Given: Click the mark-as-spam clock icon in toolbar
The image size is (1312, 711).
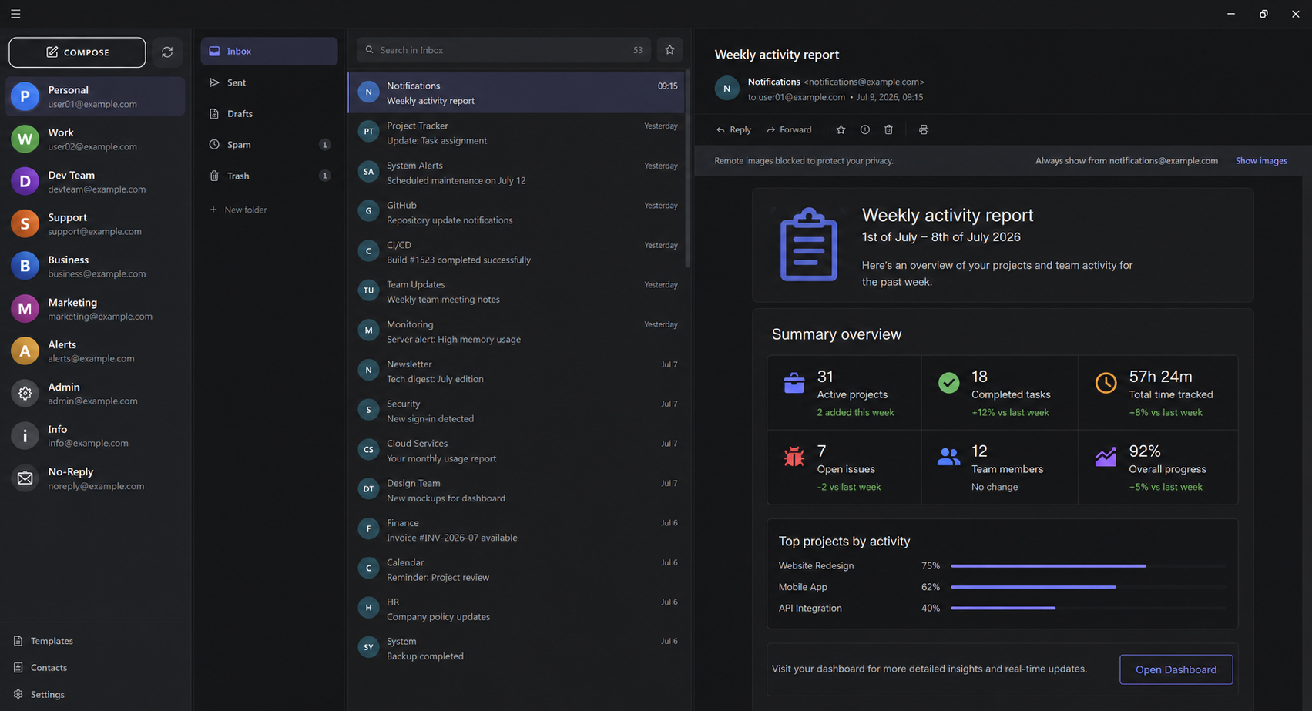Looking at the screenshot, I should tap(865, 129).
